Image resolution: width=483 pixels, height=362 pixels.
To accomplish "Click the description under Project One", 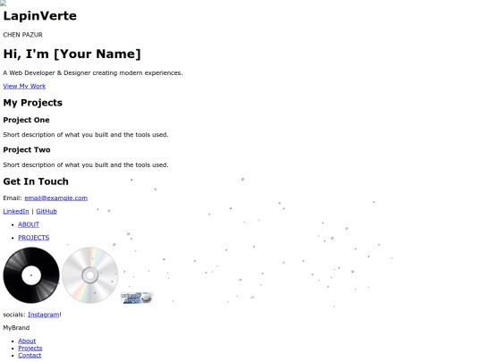I will coord(86,135).
